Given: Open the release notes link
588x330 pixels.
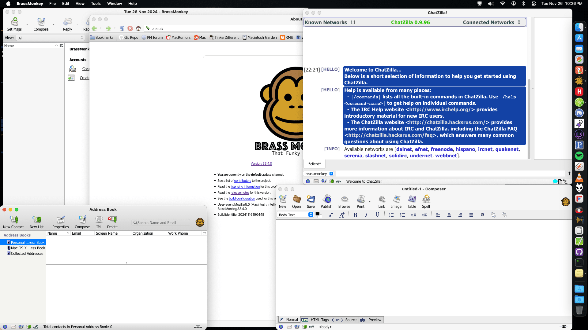Looking at the screenshot, I should 240,193.
